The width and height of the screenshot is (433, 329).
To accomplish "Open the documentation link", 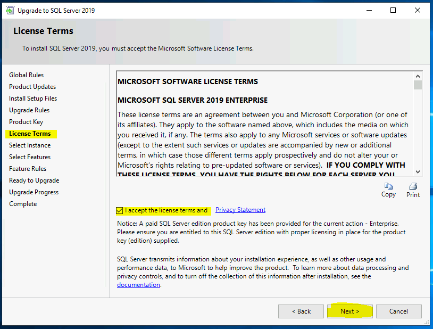I will click(x=138, y=285).
